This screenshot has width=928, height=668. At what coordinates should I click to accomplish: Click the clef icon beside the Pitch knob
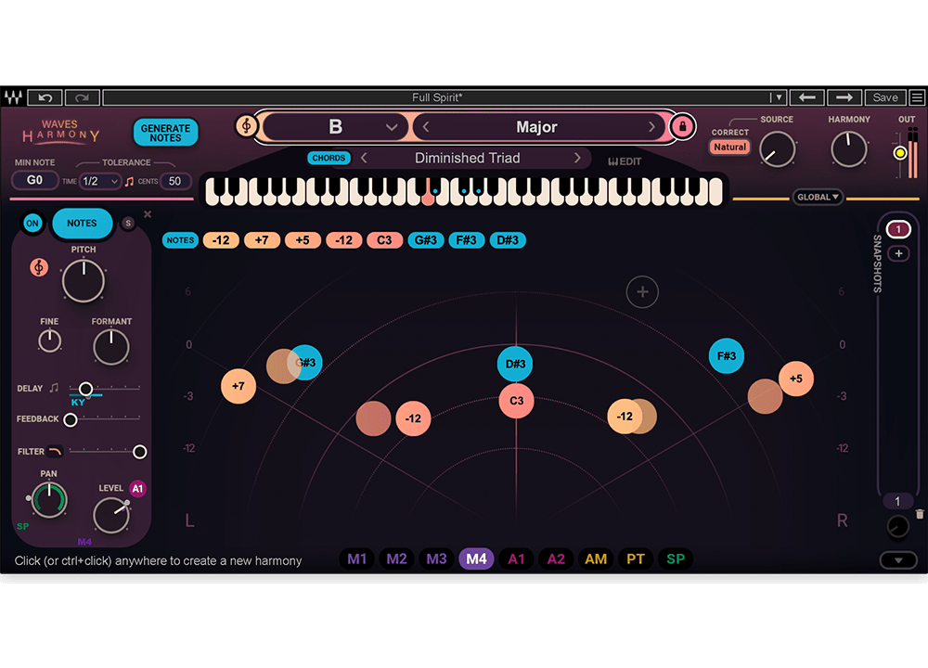tap(39, 267)
